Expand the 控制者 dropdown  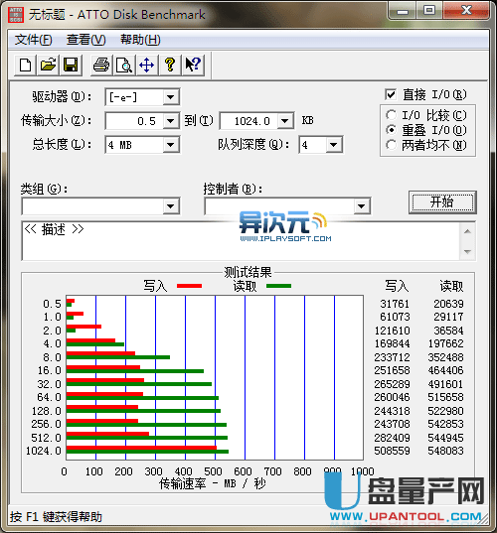[362, 206]
